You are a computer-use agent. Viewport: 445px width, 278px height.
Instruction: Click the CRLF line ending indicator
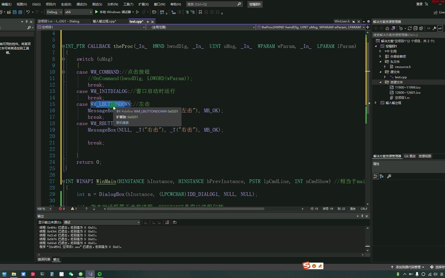pyautogui.click(x=364, y=209)
